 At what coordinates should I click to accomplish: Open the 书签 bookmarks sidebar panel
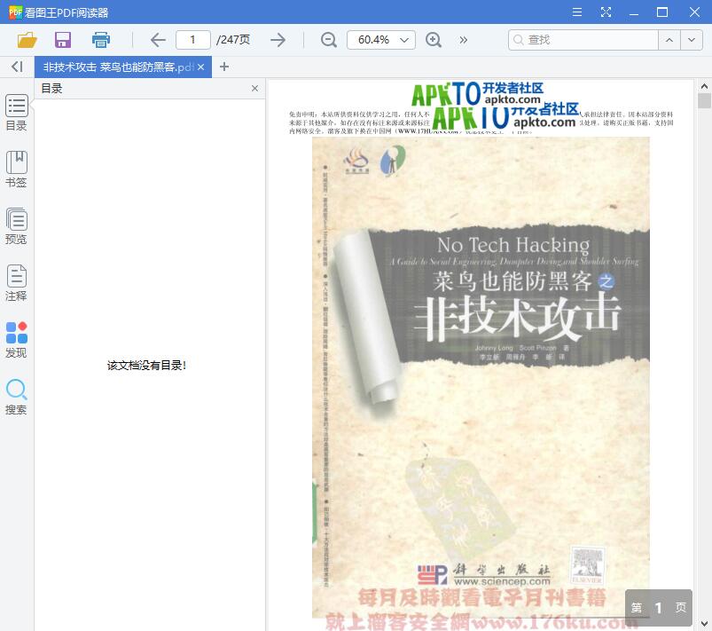point(16,170)
